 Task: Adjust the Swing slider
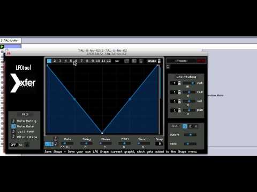(86, 143)
